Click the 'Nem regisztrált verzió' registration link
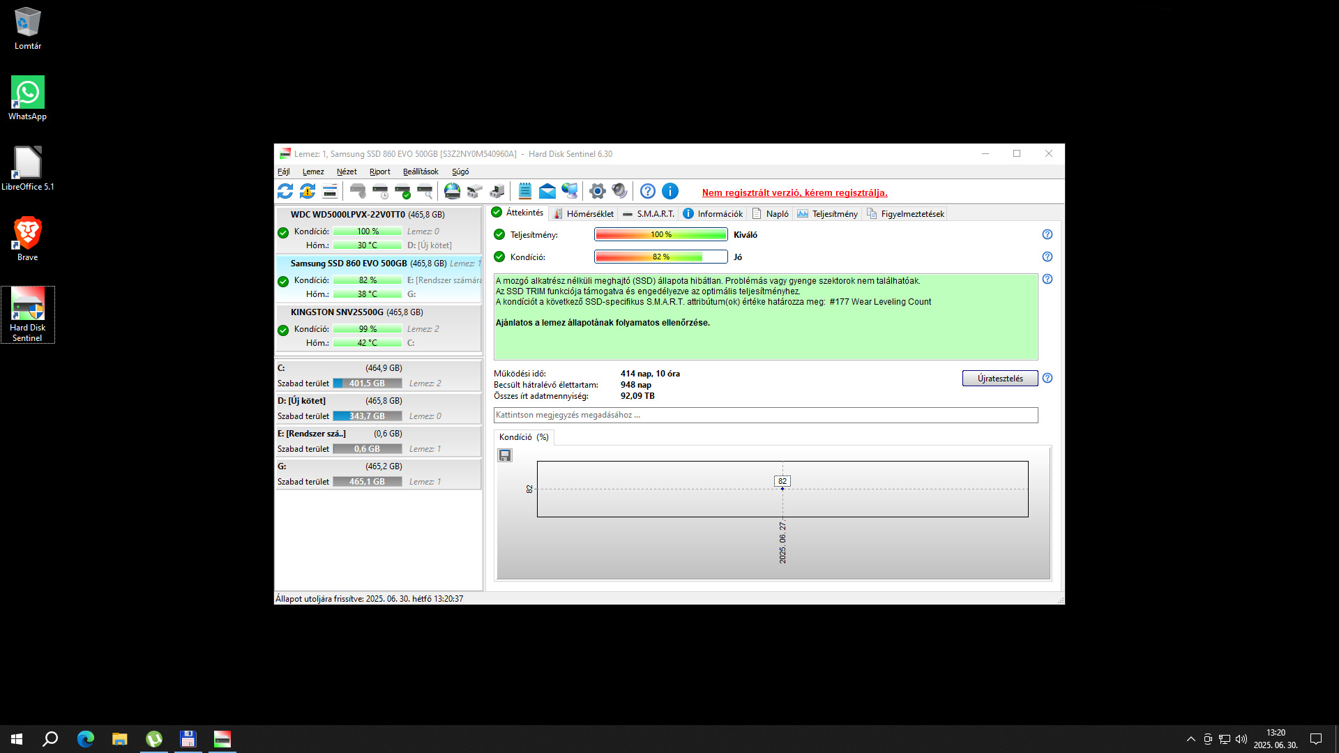Viewport: 1339px width, 753px height. point(794,193)
